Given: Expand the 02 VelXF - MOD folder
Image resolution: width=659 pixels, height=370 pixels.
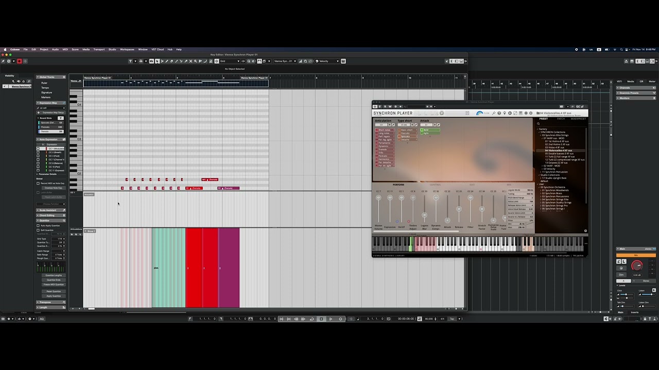Looking at the screenshot, I should (542, 165).
